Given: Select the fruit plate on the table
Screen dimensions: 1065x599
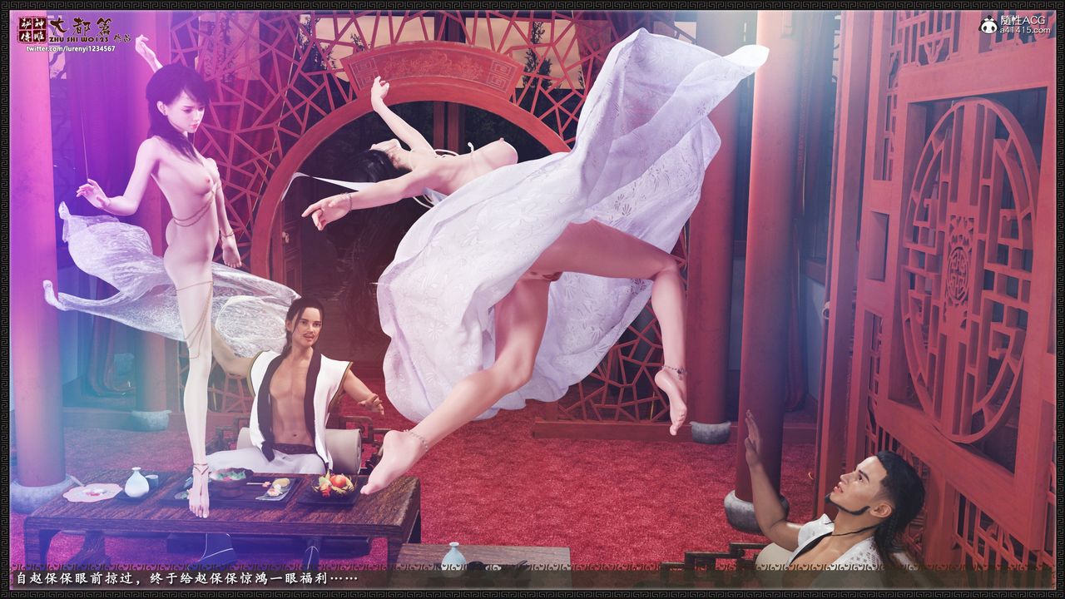Looking at the screenshot, I should [331, 484].
